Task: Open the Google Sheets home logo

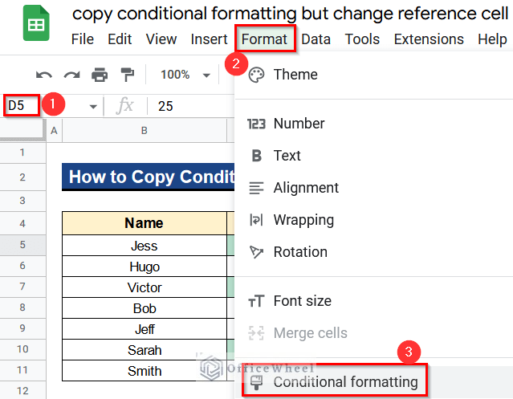Action: click(x=36, y=23)
